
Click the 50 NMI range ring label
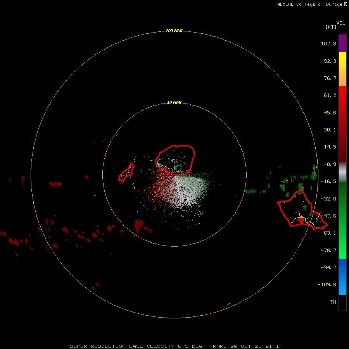point(174,102)
